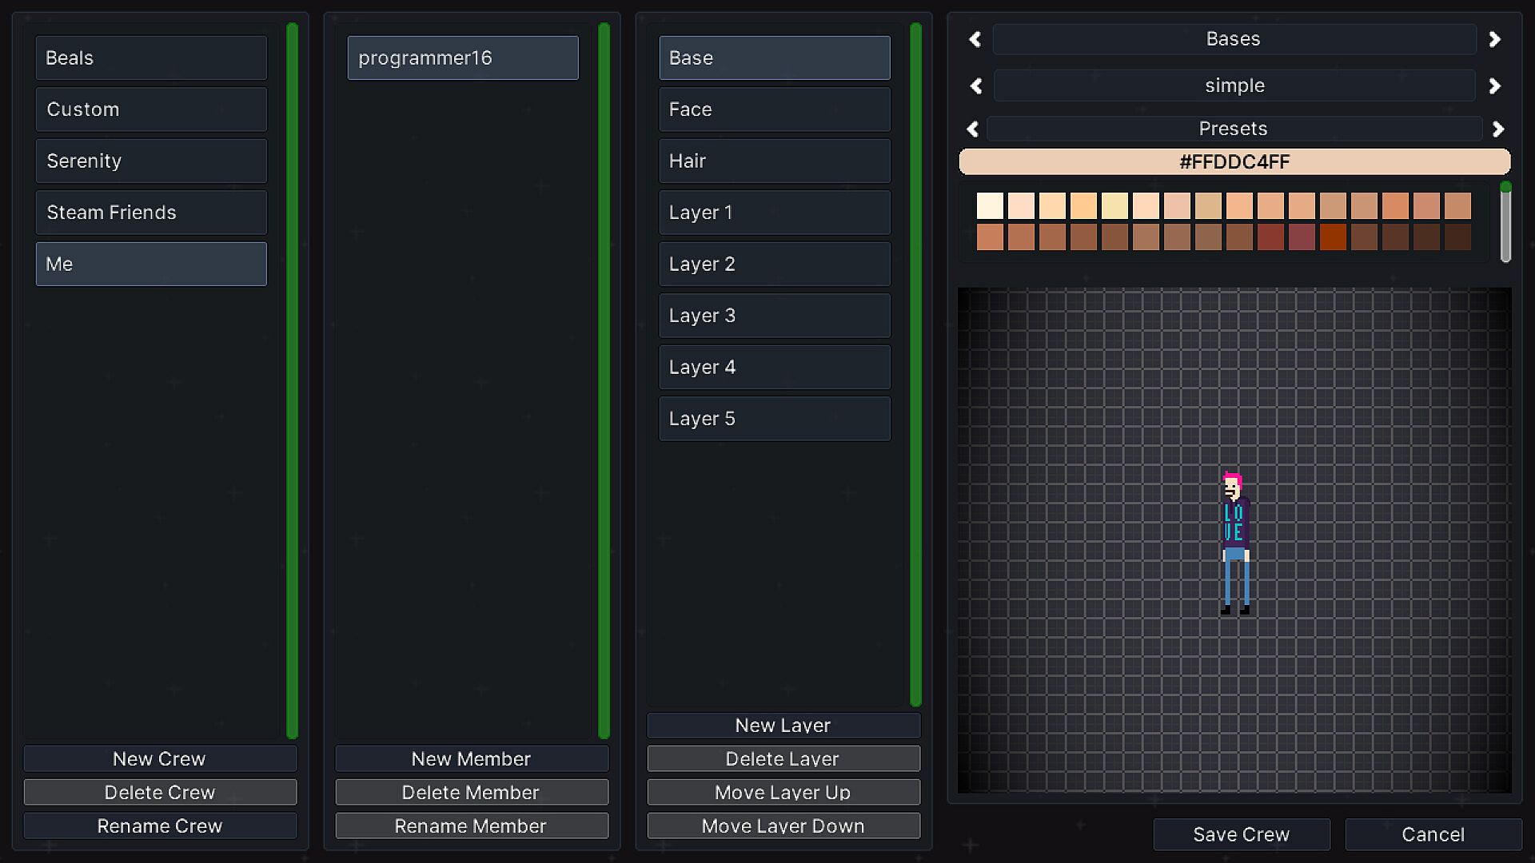This screenshot has width=1535, height=863.
Task: Click left arrow next to Bases
Action: pyautogui.click(x=975, y=39)
